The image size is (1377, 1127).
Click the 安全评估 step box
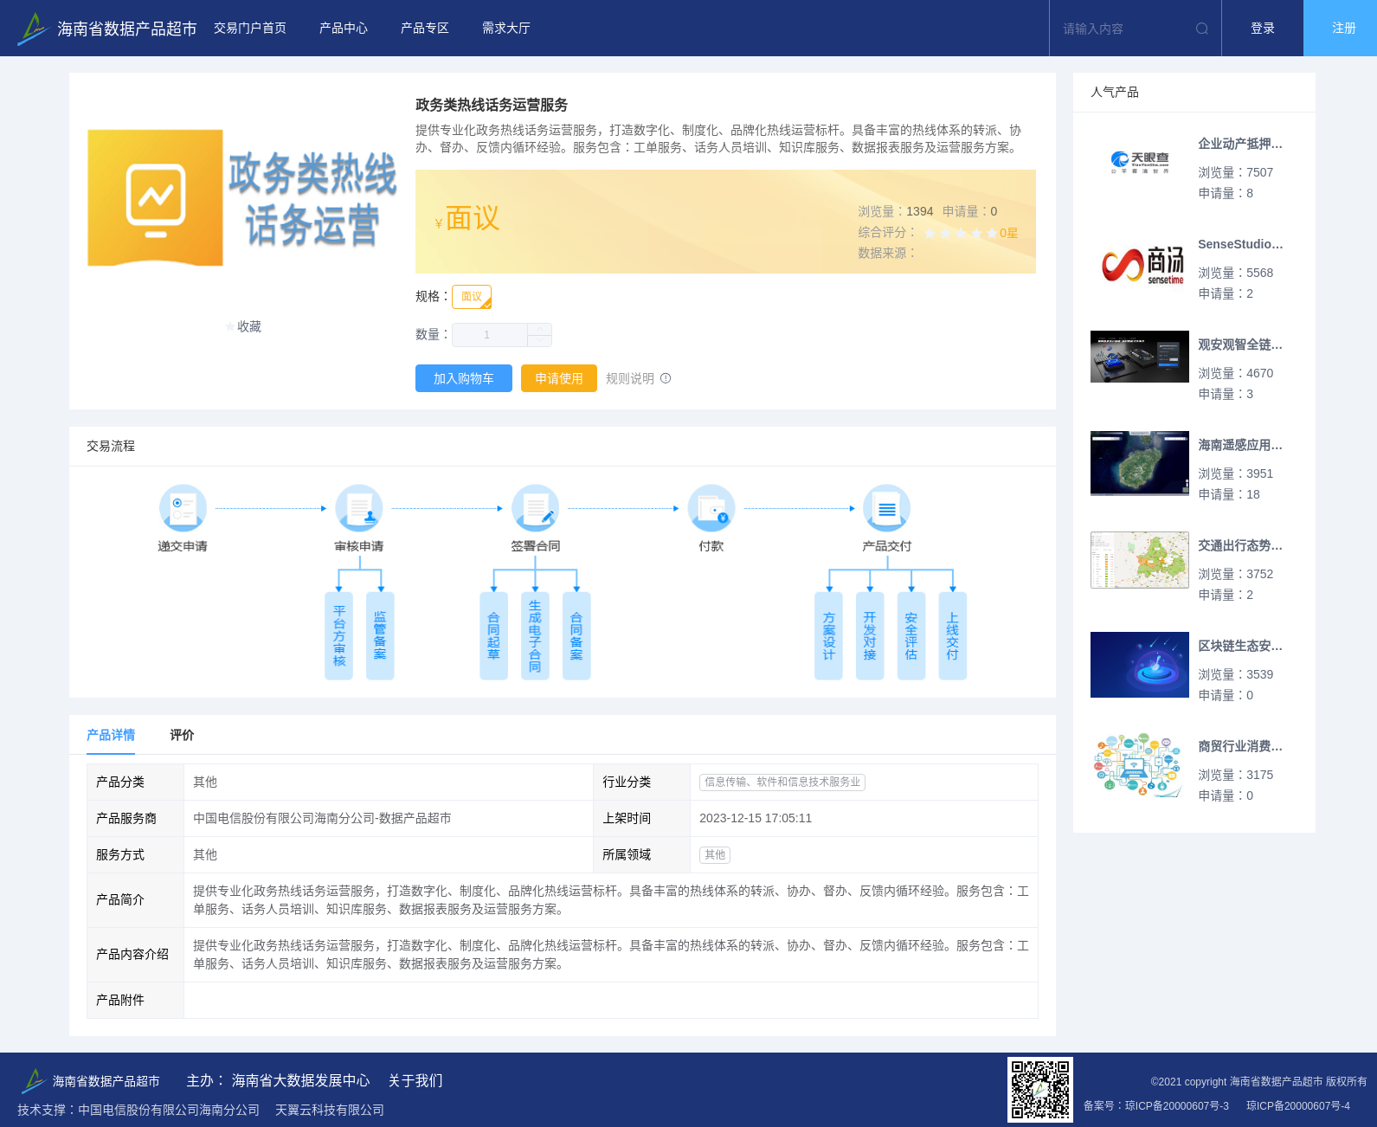911,635
